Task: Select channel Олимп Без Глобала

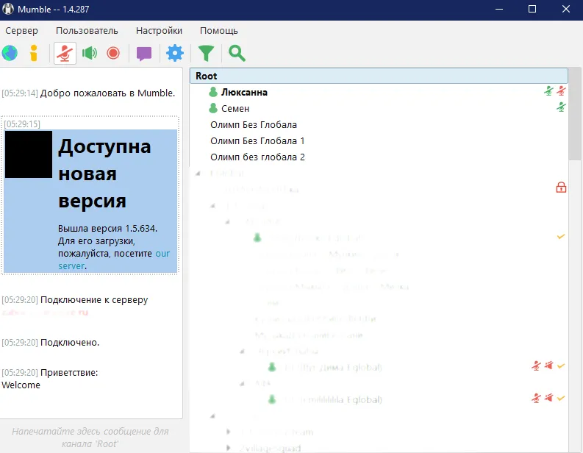Action: 253,124
